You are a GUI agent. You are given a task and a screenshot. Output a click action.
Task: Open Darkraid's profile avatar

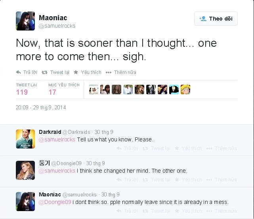point(25,139)
